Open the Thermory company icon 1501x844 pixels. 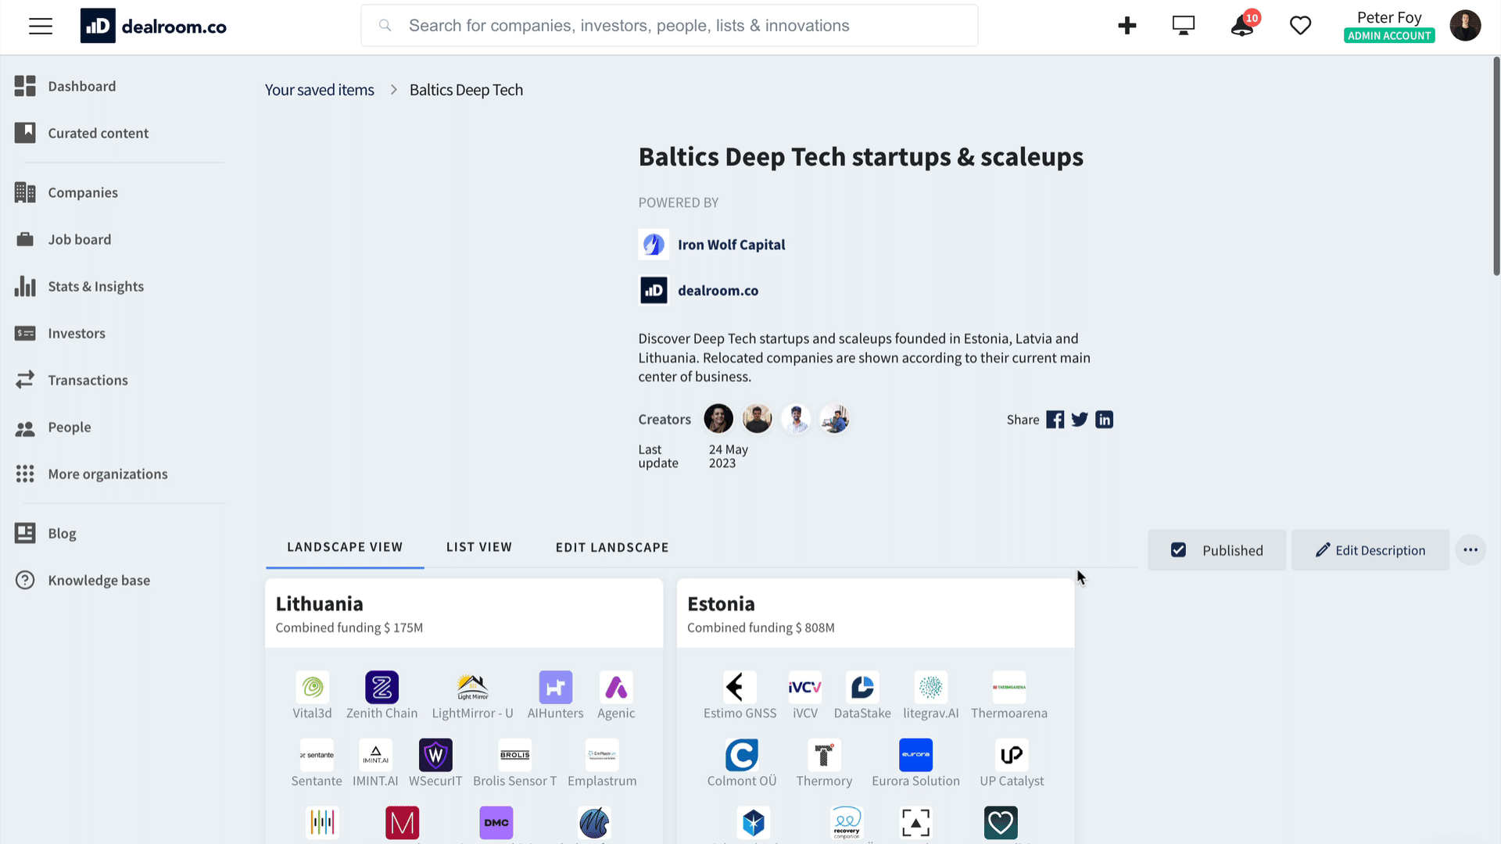point(824,755)
